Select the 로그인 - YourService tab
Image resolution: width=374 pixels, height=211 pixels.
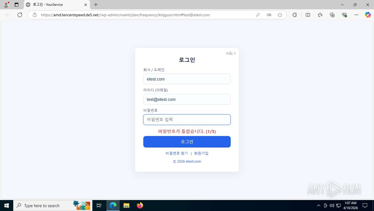point(57,5)
